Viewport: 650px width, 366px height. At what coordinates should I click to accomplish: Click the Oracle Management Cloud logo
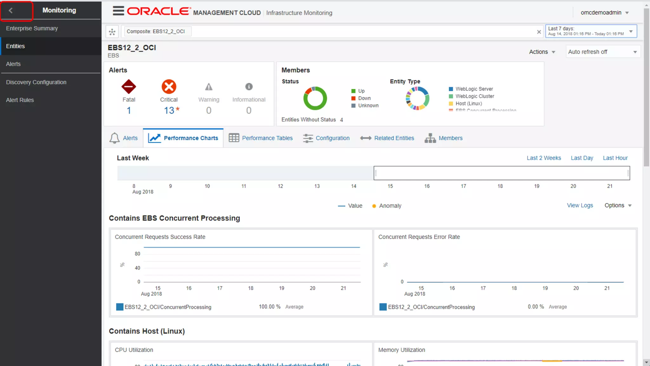pos(194,12)
